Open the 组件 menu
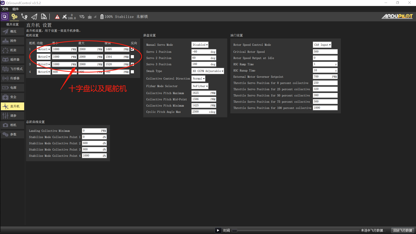416x234 pixels. pos(16,9)
